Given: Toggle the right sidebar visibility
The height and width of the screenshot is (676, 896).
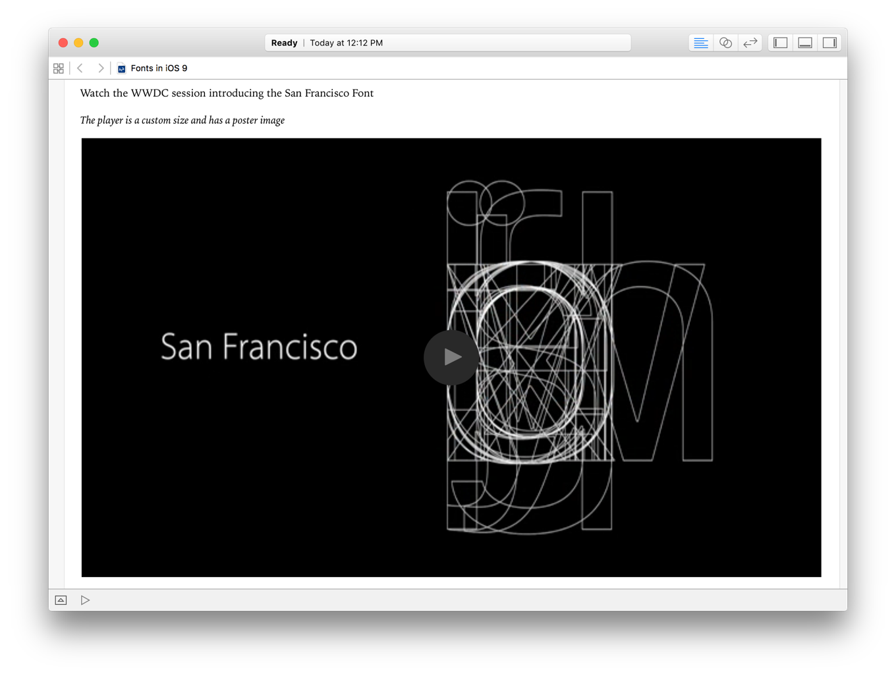Looking at the screenshot, I should point(829,42).
